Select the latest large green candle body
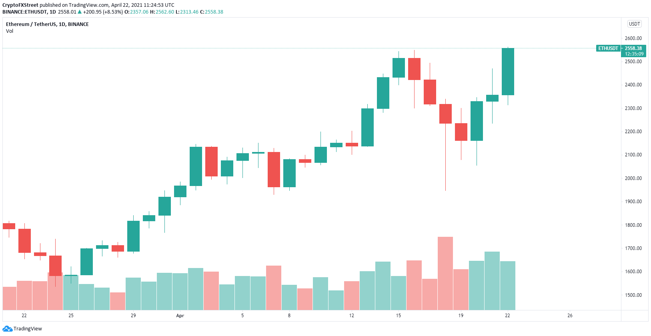Screen dimensions: 651x336 pyautogui.click(x=508, y=72)
